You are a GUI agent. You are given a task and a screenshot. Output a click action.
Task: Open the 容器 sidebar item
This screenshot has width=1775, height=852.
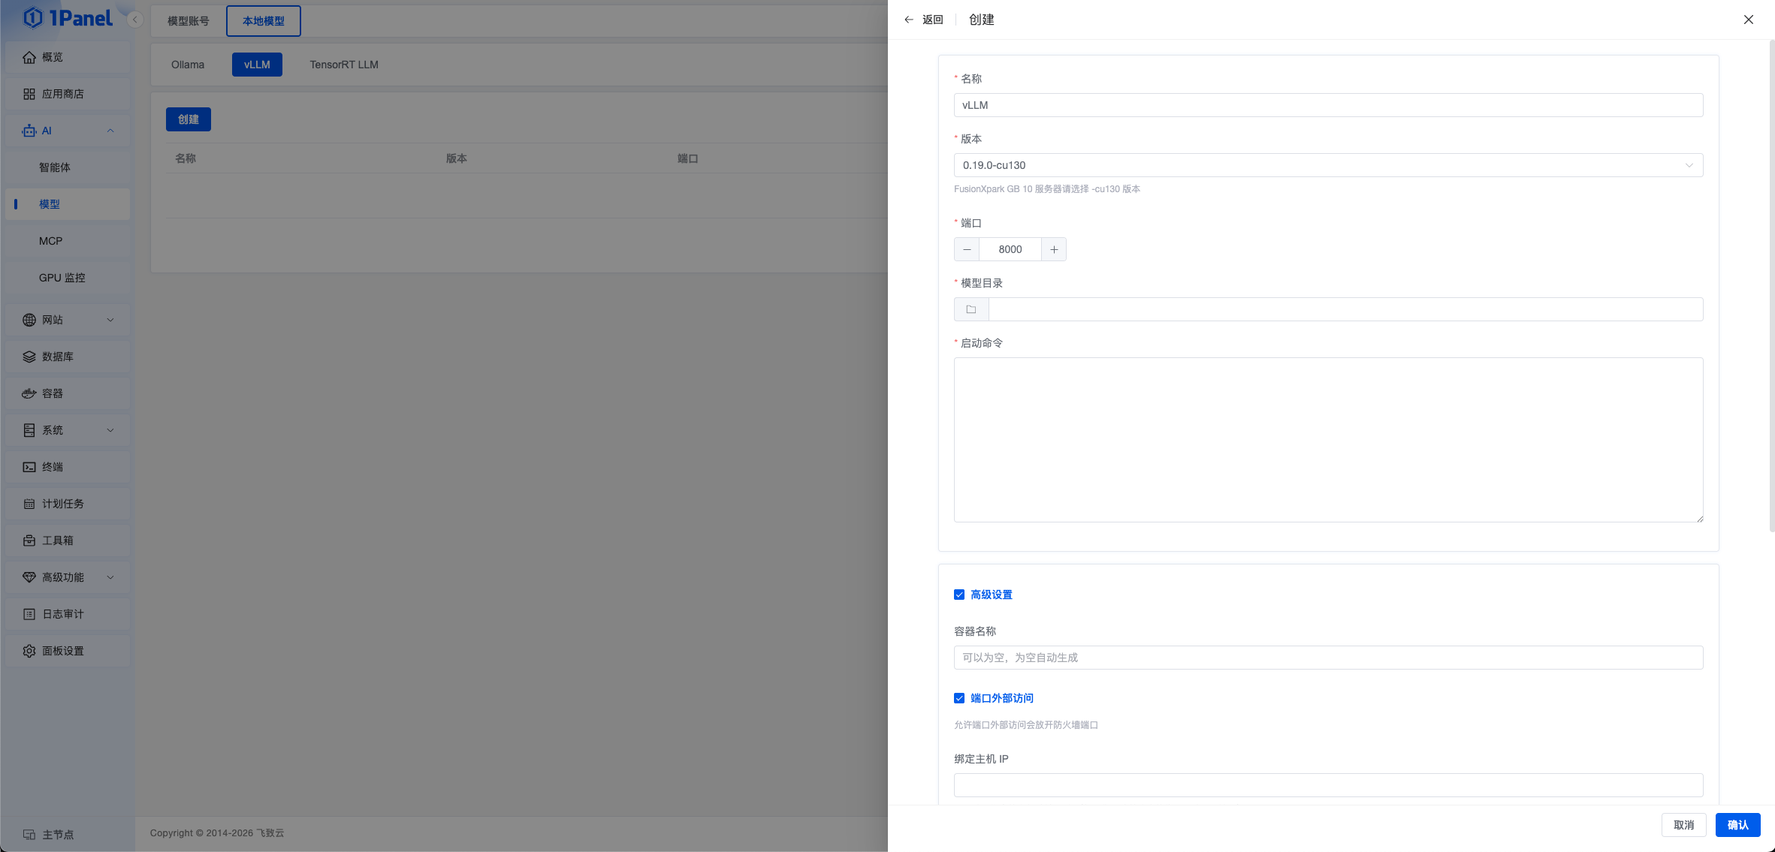53,393
